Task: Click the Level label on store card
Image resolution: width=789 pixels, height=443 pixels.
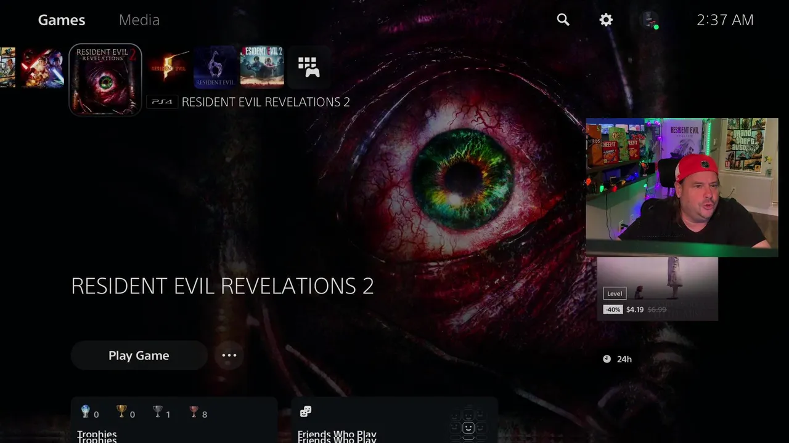Action: 615,293
